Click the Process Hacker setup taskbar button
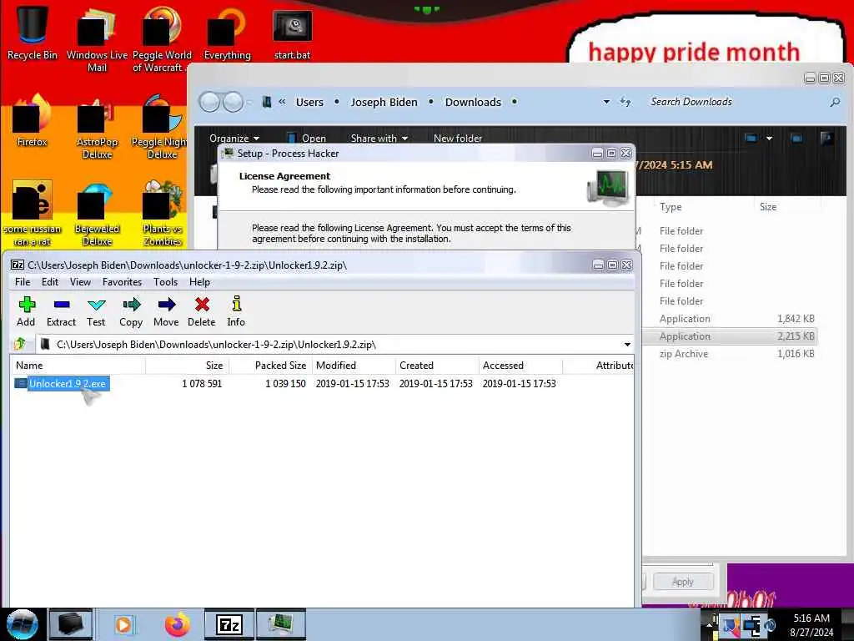854x641 pixels. tap(281, 624)
